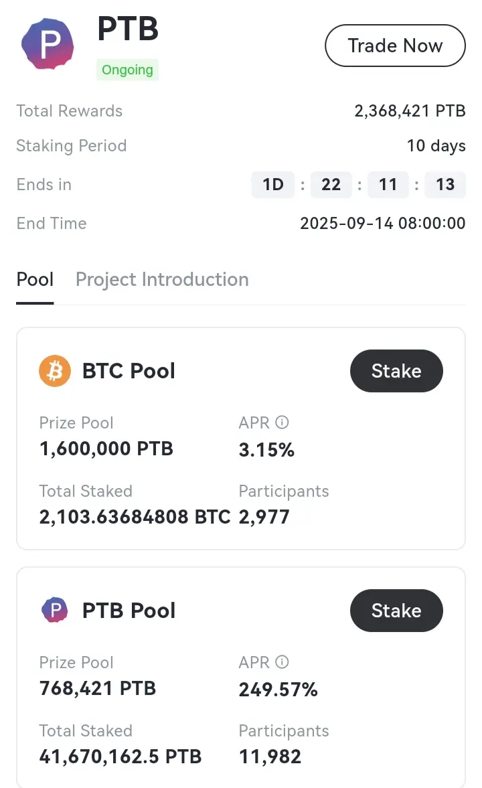Click the PTB Pool token icon
The image size is (482, 788).
55,610
